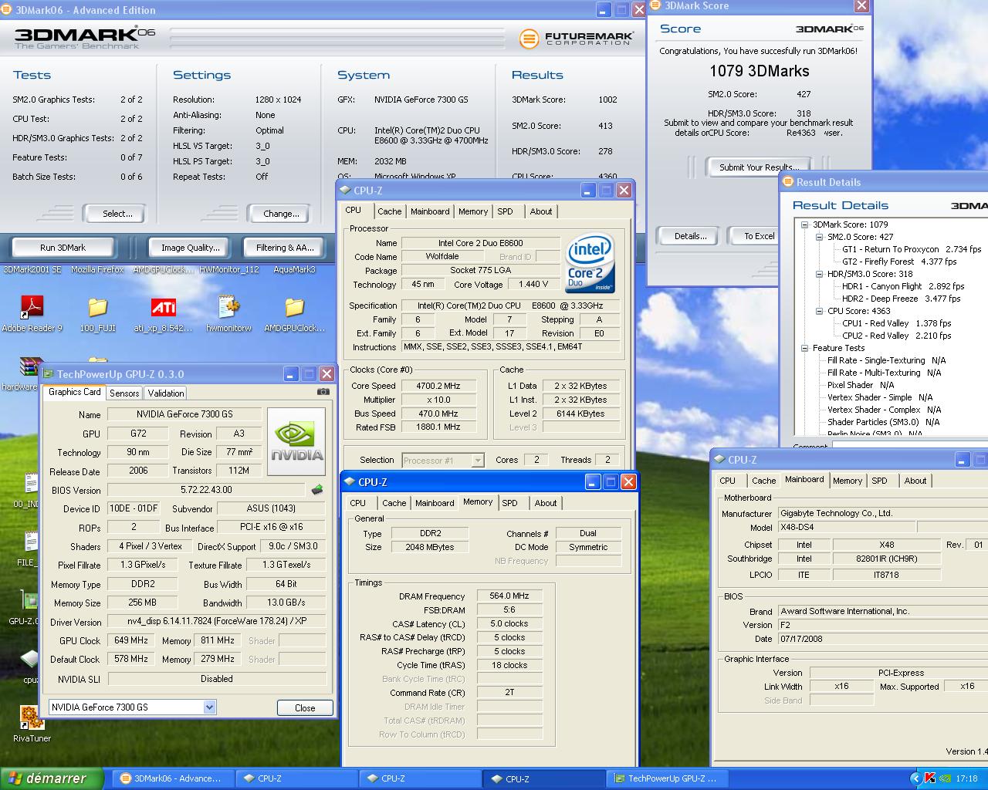Click GPU-Z BIOS Version field 5.72.22.43.00
This screenshot has width=988, height=790.
click(206, 490)
